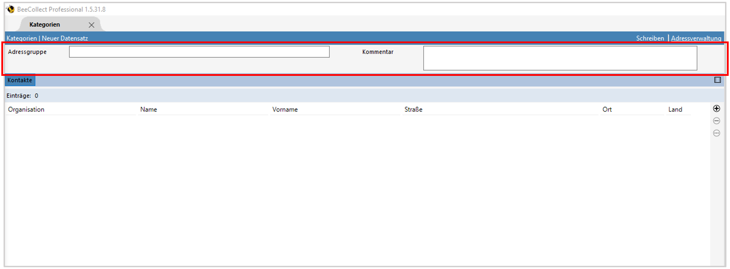Focus the Adressgruppe text field
This screenshot has width=730, height=269.
(199, 52)
